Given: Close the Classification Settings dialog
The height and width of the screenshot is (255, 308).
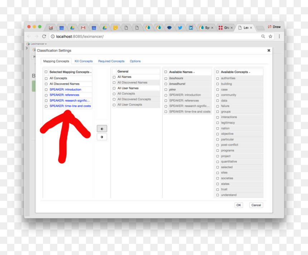Looking at the screenshot, I should click(x=269, y=51).
